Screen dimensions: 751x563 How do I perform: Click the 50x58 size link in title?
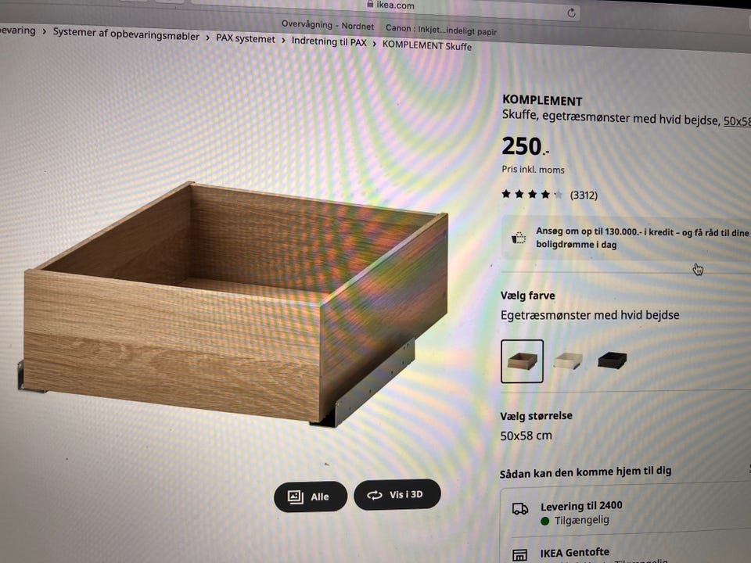(737, 121)
